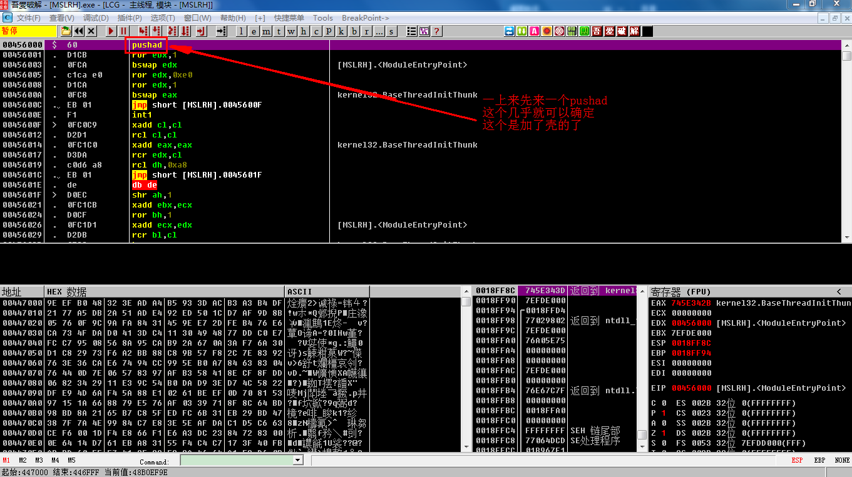Open file icon in toolbar
The width and height of the screenshot is (852, 477).
[x=66, y=31]
